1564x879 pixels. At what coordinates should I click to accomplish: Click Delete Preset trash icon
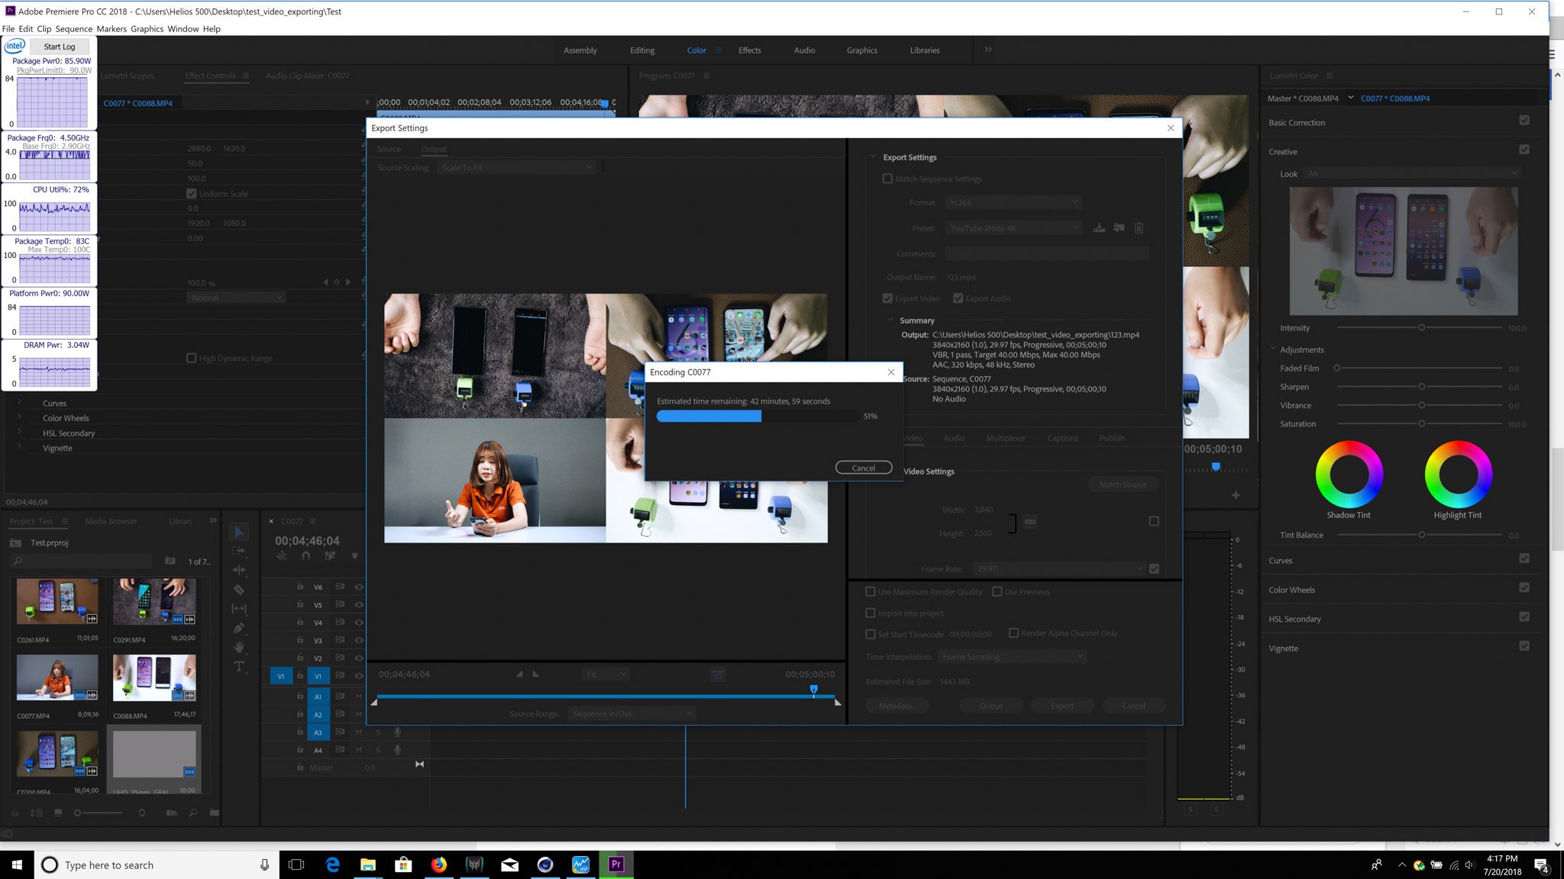1139,228
